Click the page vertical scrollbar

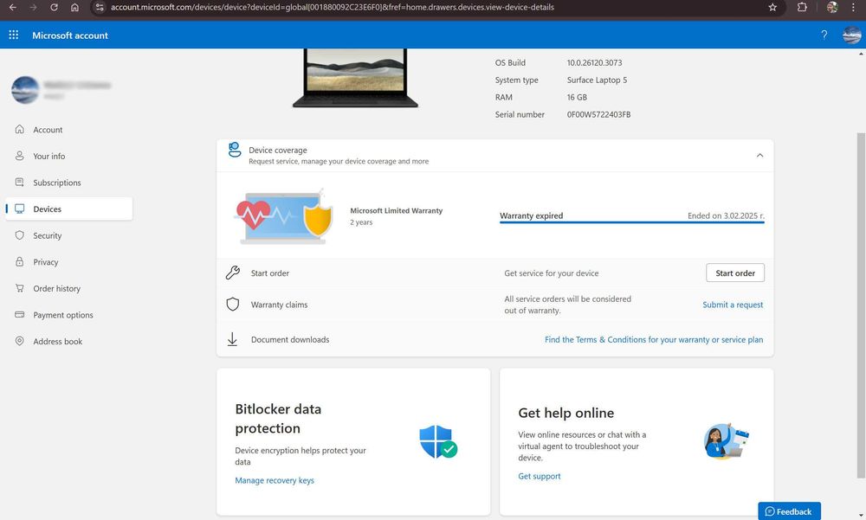(861, 305)
